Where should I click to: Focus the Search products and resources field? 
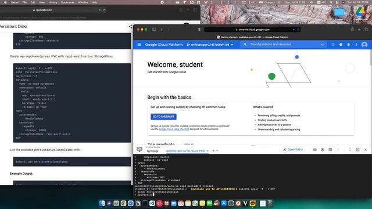tap(282, 44)
